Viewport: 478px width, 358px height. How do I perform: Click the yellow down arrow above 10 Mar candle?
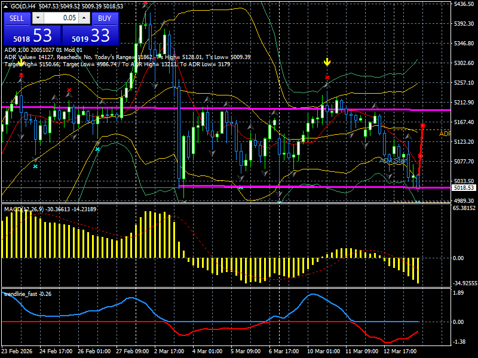coord(327,63)
